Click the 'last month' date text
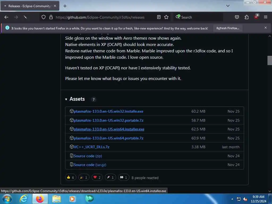Viewport: 272px width, 204px height. 231,147
